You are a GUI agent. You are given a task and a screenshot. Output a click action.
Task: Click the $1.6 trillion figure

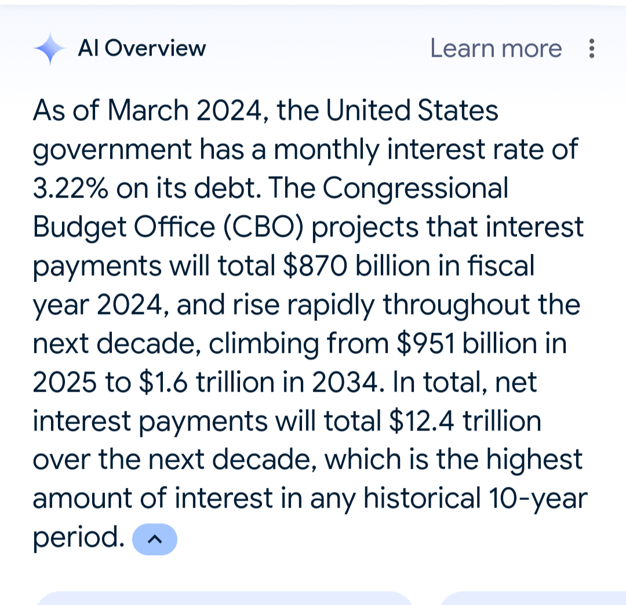(x=206, y=382)
